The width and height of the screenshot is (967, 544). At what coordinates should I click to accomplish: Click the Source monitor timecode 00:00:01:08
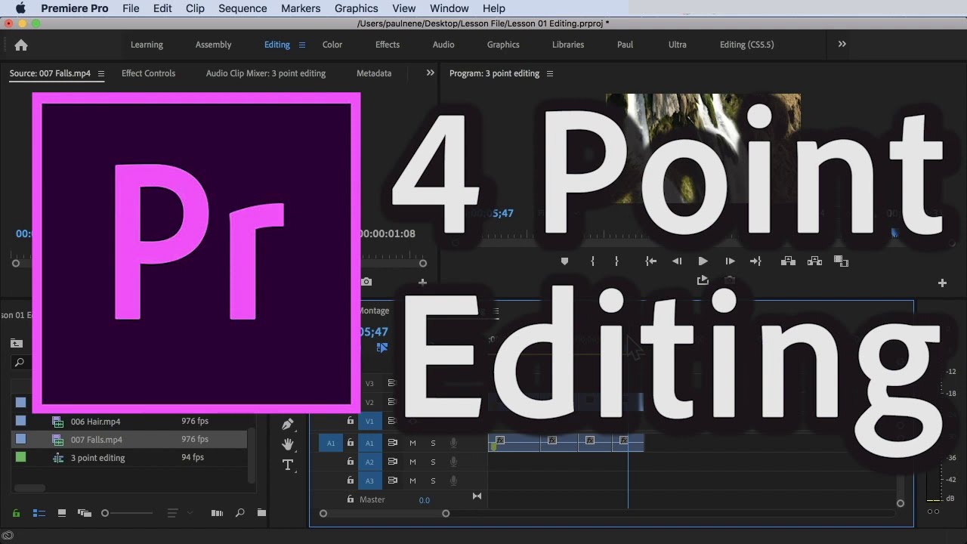[387, 233]
